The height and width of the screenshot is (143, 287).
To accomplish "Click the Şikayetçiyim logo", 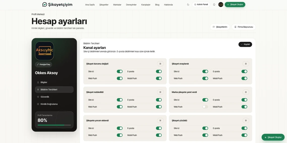I will pyautogui.click(x=57, y=5).
